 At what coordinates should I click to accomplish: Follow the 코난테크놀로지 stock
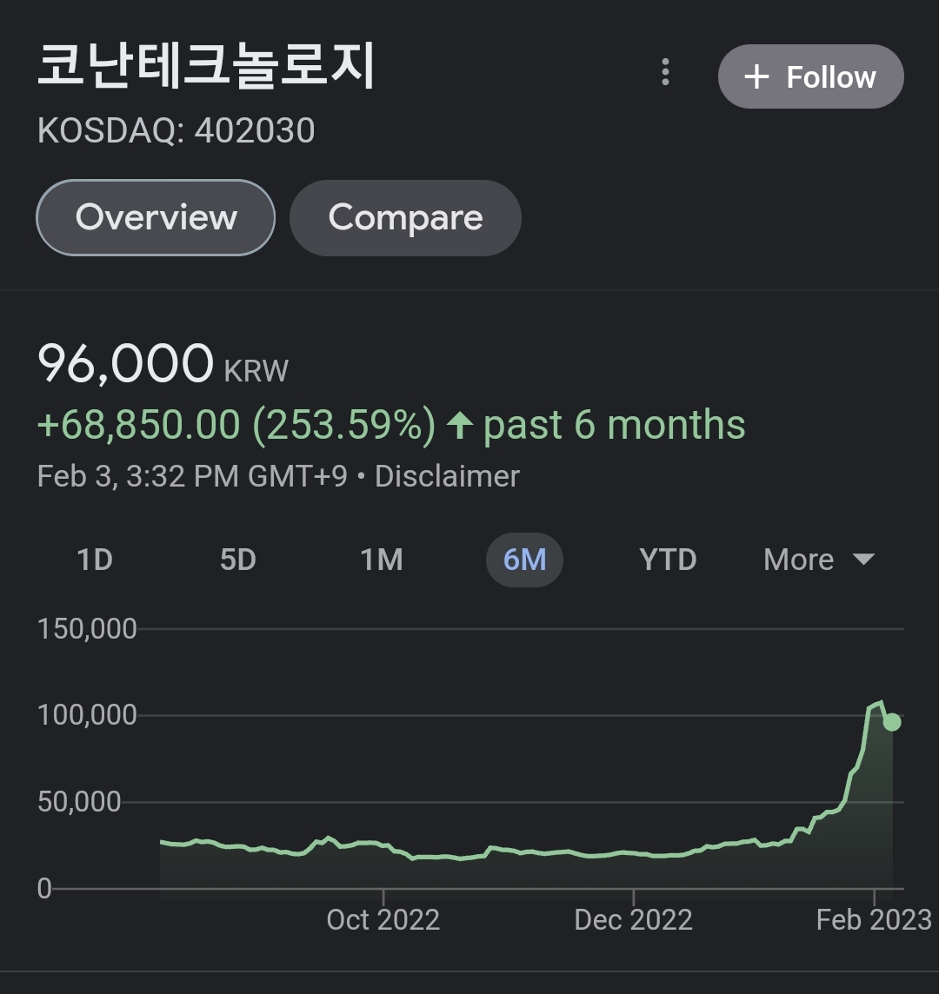pyautogui.click(x=811, y=76)
